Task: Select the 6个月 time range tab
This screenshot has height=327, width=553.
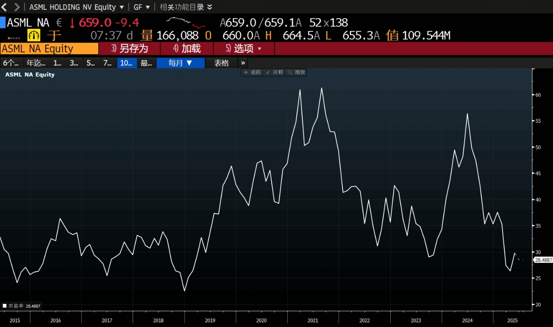Action: pos(11,63)
